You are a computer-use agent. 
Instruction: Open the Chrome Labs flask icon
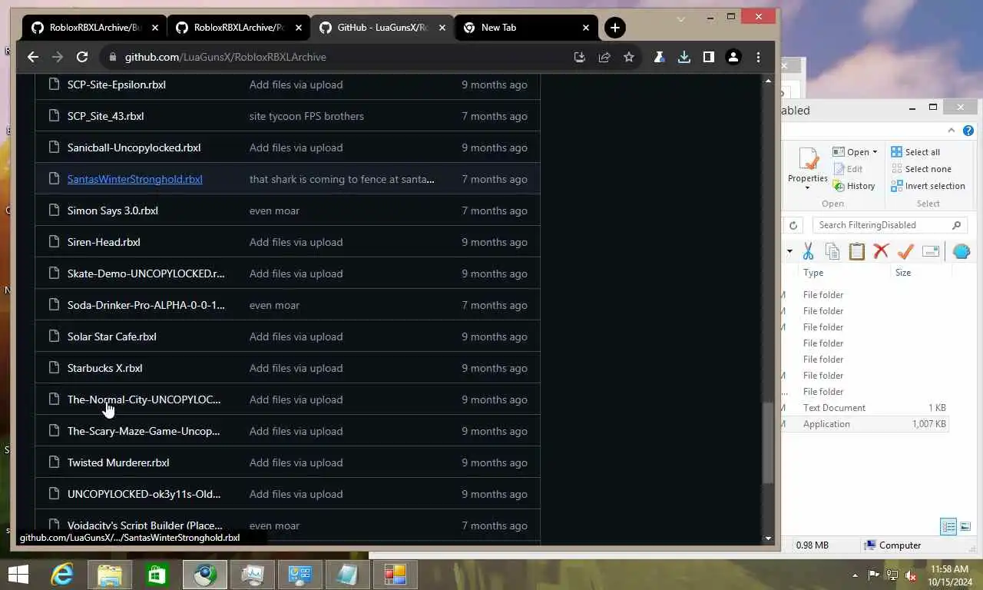[x=659, y=57]
